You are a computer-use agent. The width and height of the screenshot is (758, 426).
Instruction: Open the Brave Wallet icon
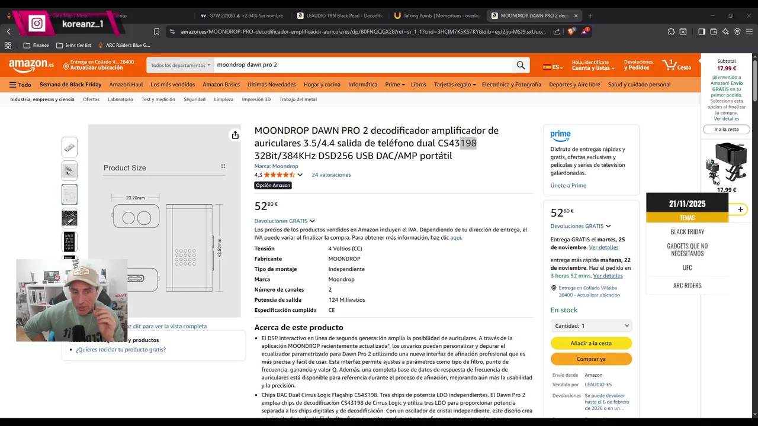point(714,31)
